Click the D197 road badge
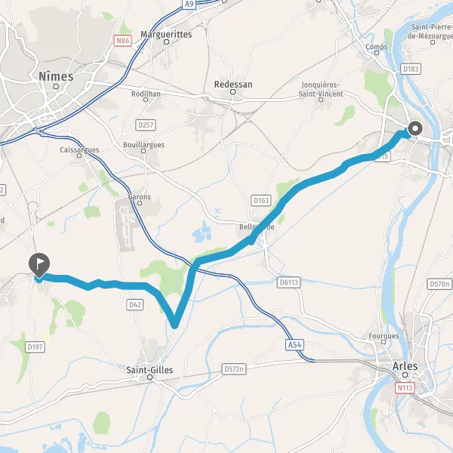This screenshot has height=453, width=453. pos(35,347)
